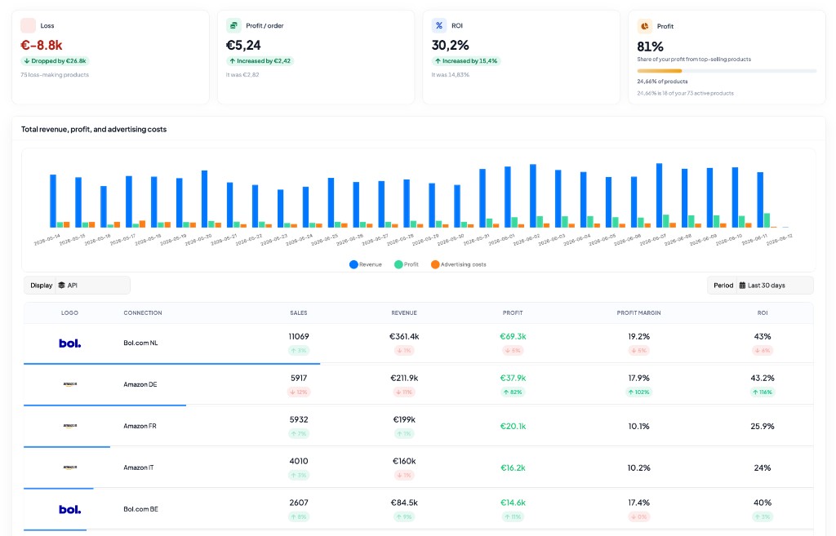Click the 11069 sales value
This screenshot has width=836, height=536.
[299, 336]
